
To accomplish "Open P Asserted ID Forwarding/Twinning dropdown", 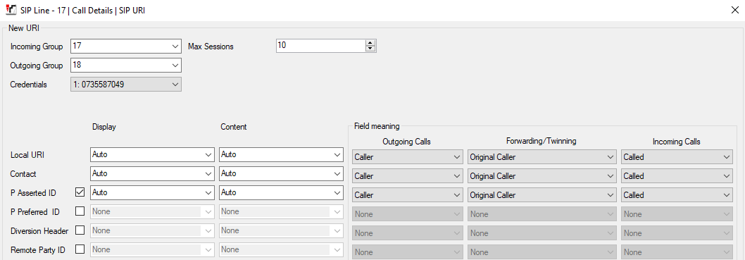I will point(542,195).
